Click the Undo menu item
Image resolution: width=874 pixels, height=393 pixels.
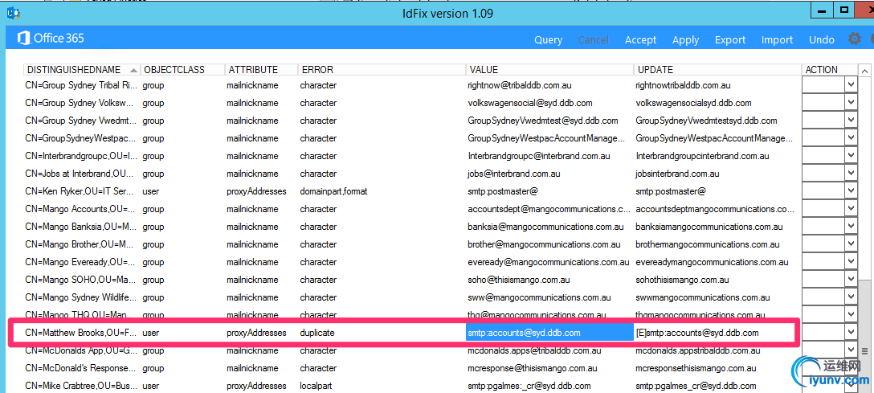click(x=822, y=39)
